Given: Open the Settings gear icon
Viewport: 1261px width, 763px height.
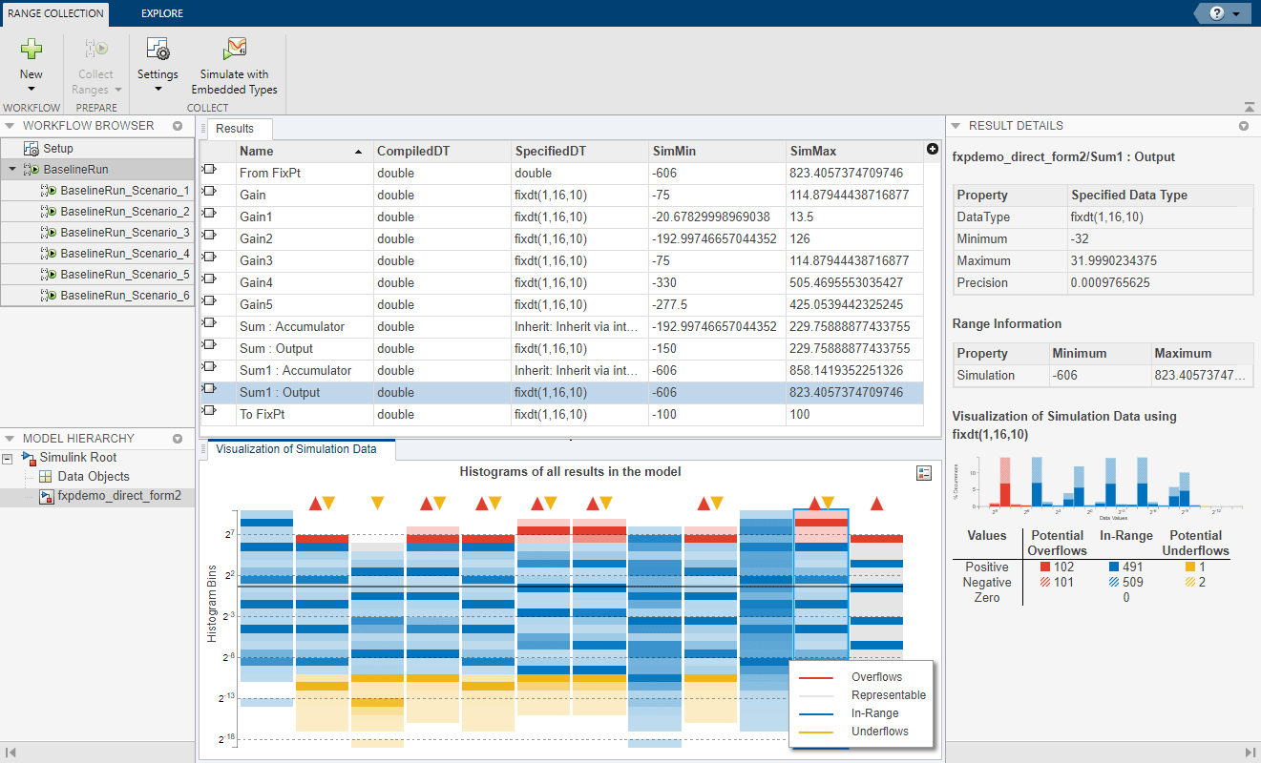Looking at the screenshot, I should click(x=158, y=50).
